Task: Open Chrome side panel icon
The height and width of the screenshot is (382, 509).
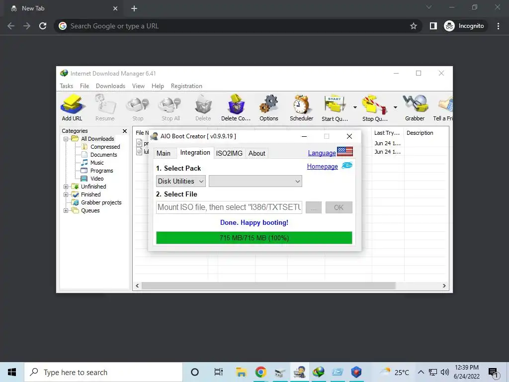Action: (x=433, y=26)
